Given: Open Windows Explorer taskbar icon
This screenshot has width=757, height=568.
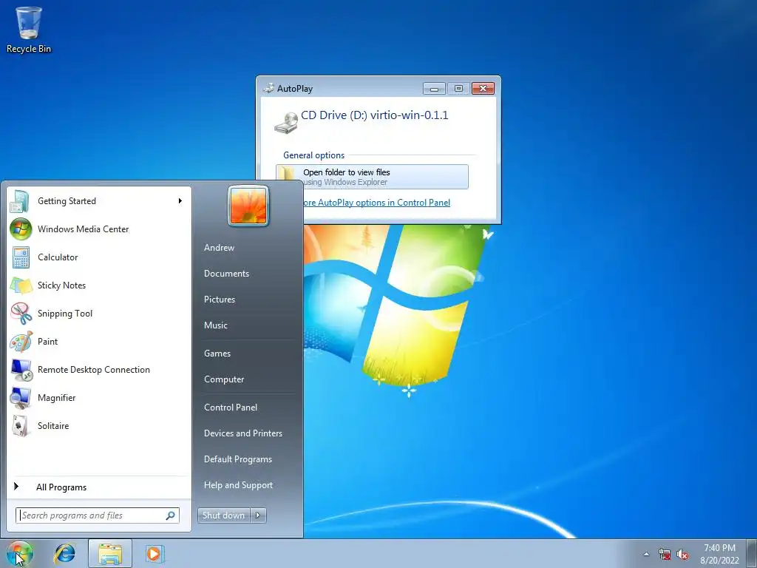Looking at the screenshot, I should (x=110, y=553).
